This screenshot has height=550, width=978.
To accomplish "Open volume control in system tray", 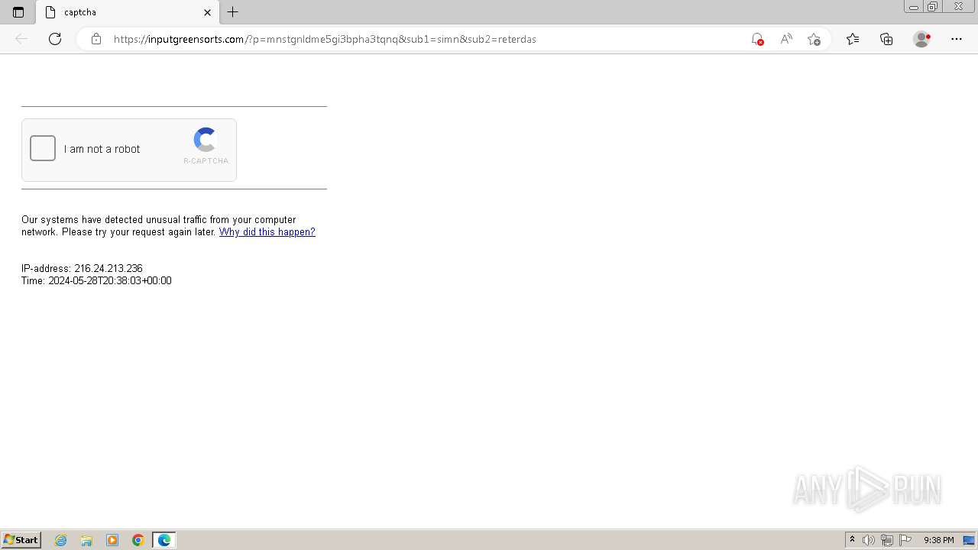I will click(869, 540).
